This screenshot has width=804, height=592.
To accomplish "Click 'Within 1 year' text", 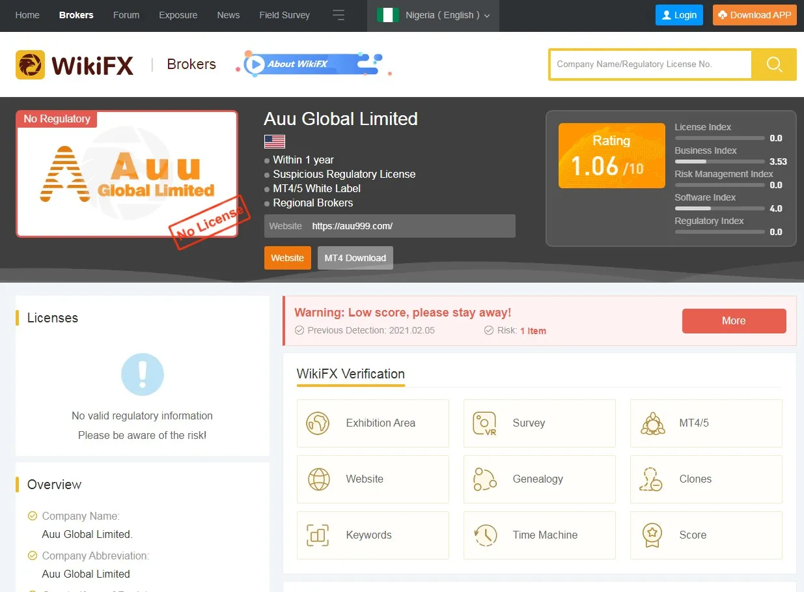I will click(x=303, y=160).
